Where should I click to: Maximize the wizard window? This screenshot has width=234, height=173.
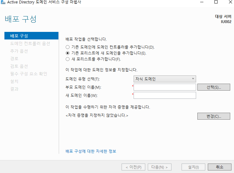pos(216,2)
